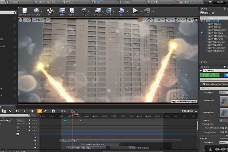Toggle checkbox in sequencer track list
Screen dimensions: 228x152
point(18,134)
